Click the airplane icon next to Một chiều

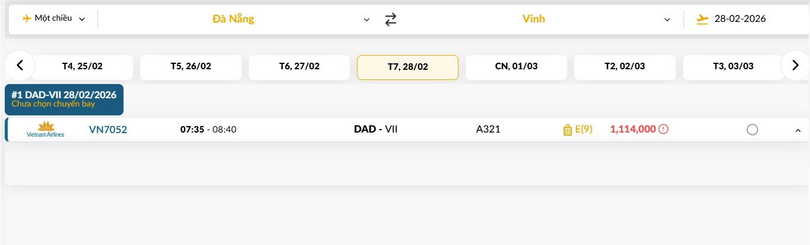coord(27,18)
